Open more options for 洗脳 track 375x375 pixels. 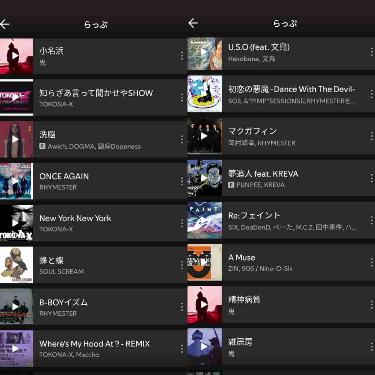pos(182,140)
